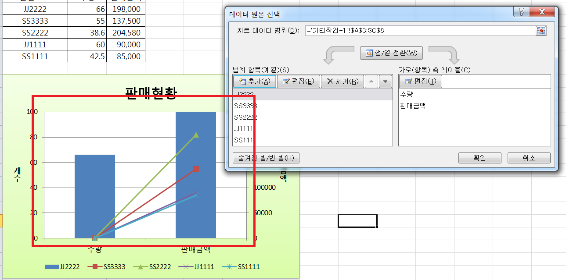Select SS2222 in the legend series list

tap(246, 117)
